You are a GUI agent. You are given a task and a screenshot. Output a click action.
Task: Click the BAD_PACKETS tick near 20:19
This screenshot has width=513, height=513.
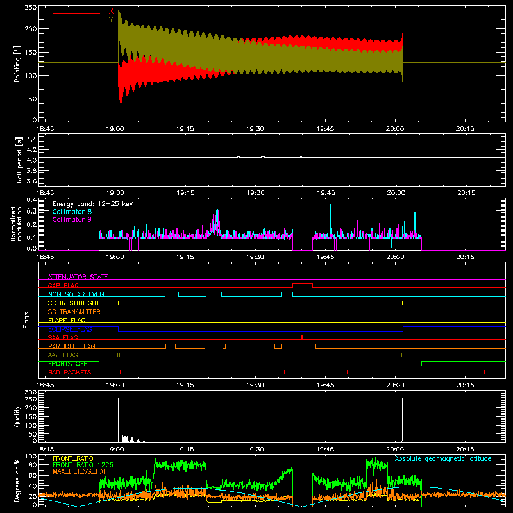click(484, 372)
